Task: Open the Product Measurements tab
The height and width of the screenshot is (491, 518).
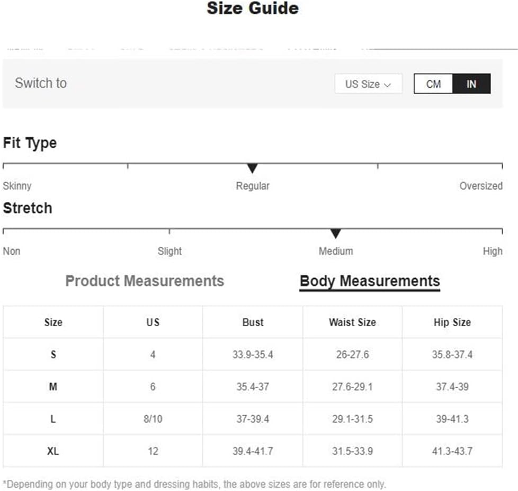Action: coord(145,281)
